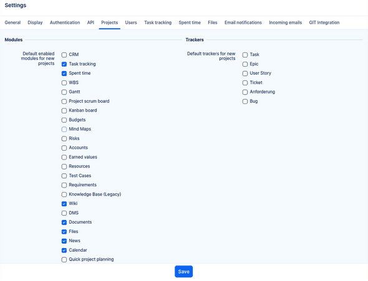Viewport: 368px width, 281px height.
Task: Uncheck the Task tracking module
Action: click(64, 64)
